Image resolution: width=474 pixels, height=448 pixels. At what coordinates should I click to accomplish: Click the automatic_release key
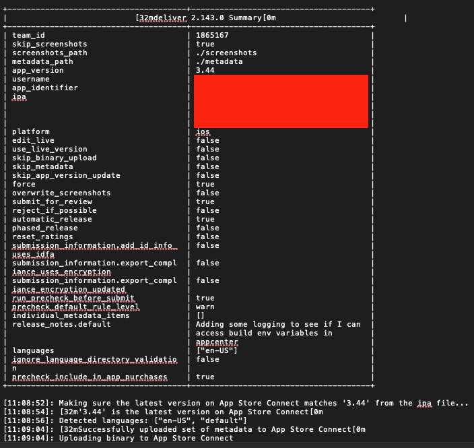(52, 220)
